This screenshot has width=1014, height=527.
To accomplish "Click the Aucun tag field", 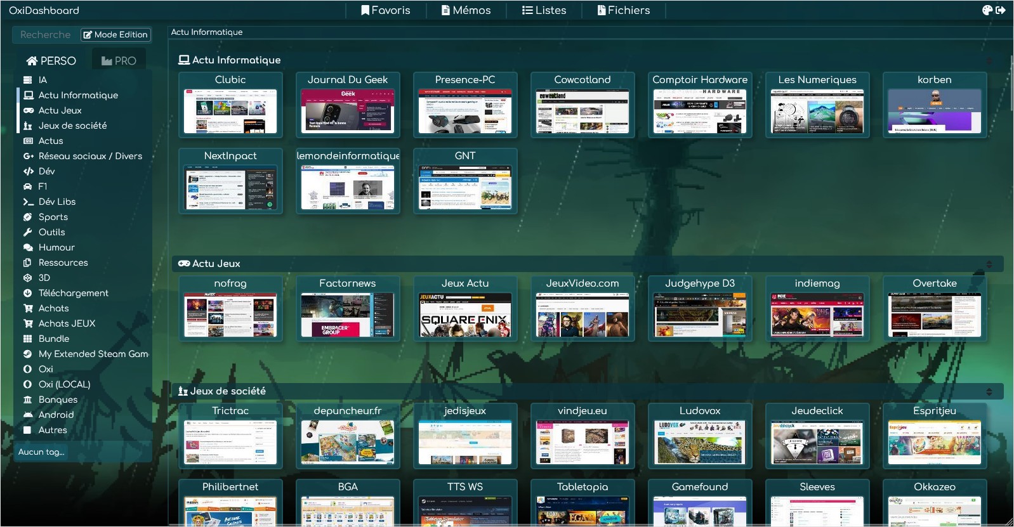I will (x=82, y=452).
